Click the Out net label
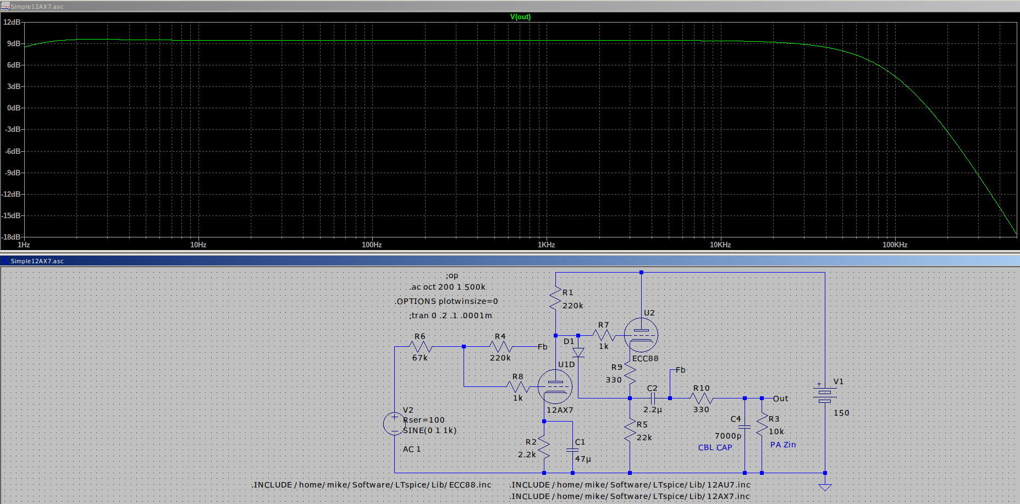Viewport: 1020px width, 504px height. (x=781, y=398)
